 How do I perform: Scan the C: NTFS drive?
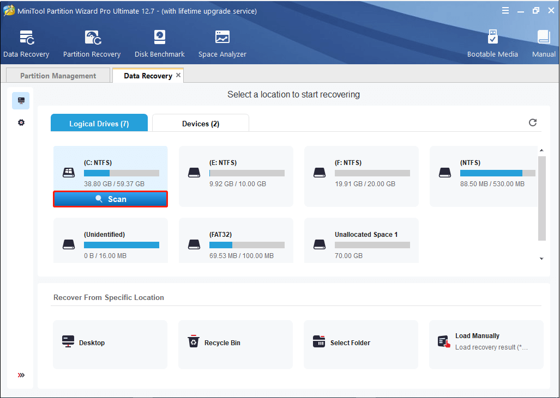click(110, 199)
